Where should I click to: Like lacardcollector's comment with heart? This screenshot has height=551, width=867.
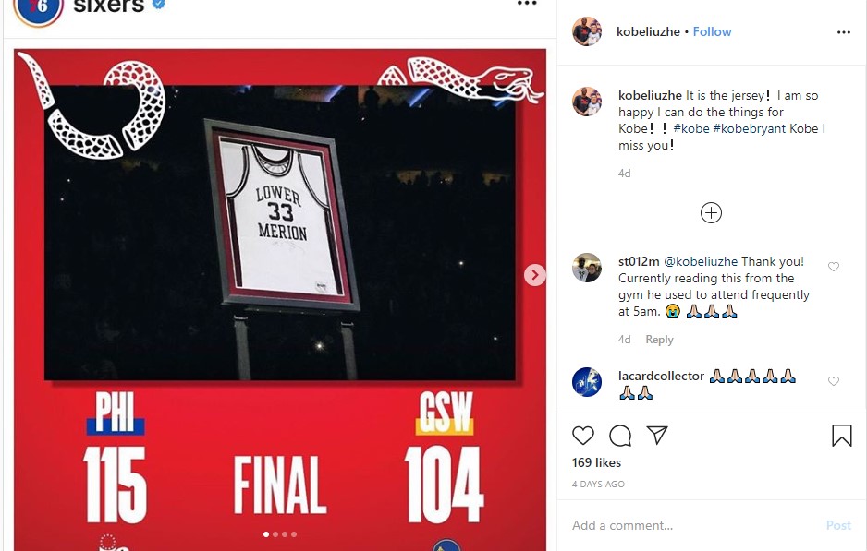[834, 381]
